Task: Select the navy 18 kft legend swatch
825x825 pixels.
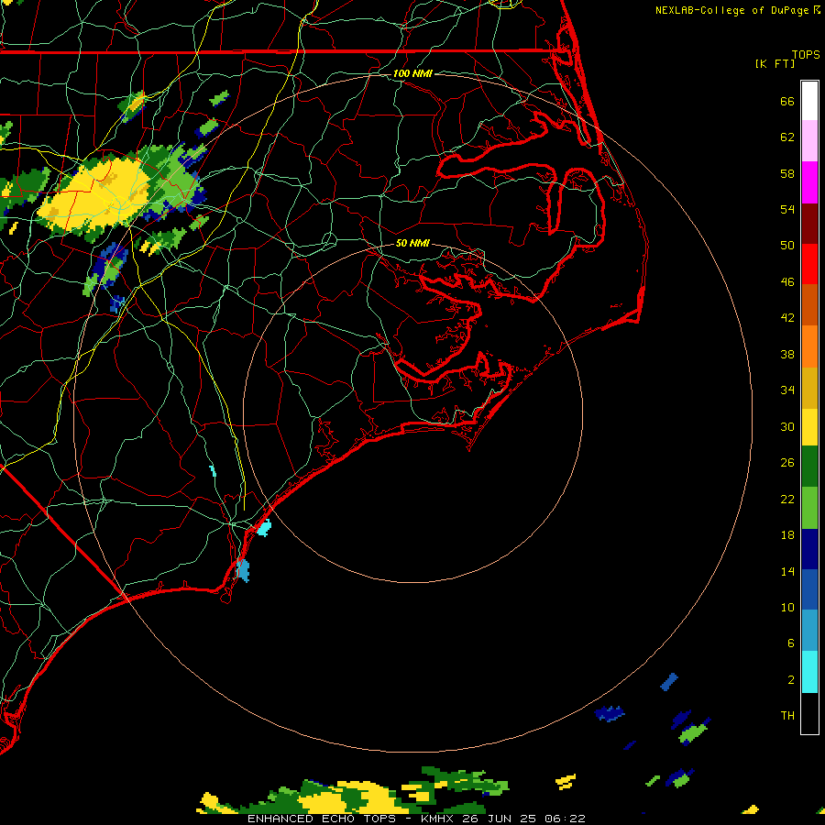Action: 809,549
